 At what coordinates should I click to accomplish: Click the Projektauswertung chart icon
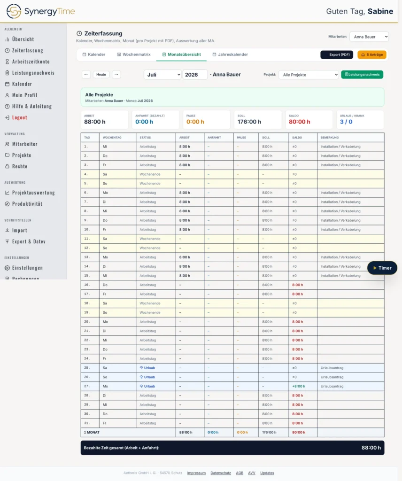click(7, 193)
